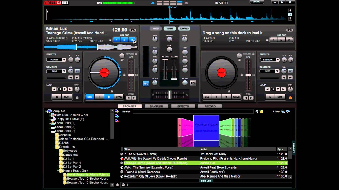Screen dimensions: 339x190
Task: Toggle keylock on right deck
Action: tap(253, 54)
